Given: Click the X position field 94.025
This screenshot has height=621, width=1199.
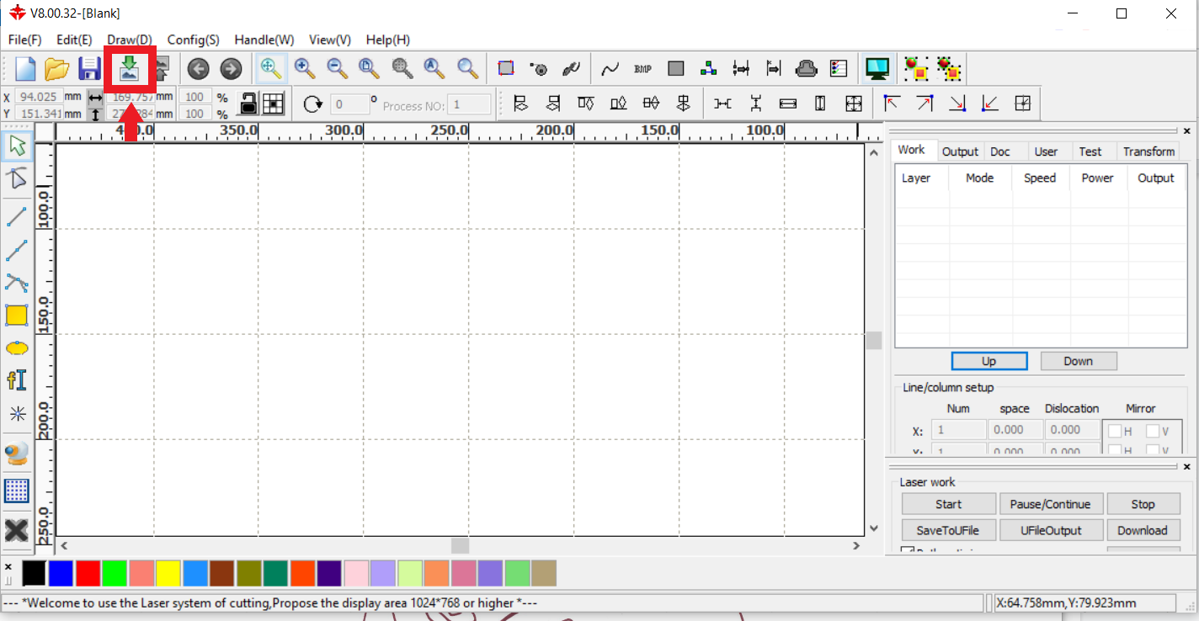Looking at the screenshot, I should pos(38,97).
